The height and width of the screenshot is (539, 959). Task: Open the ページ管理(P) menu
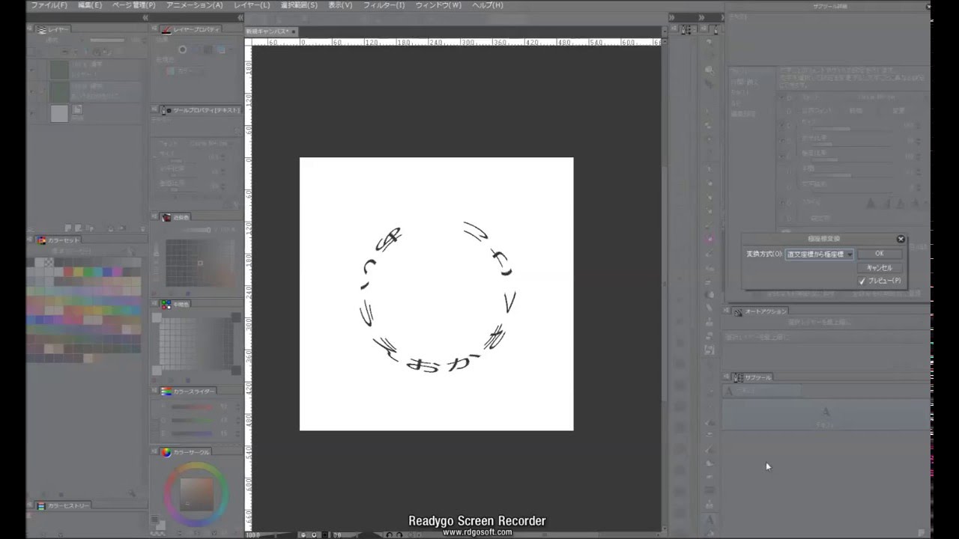[133, 5]
